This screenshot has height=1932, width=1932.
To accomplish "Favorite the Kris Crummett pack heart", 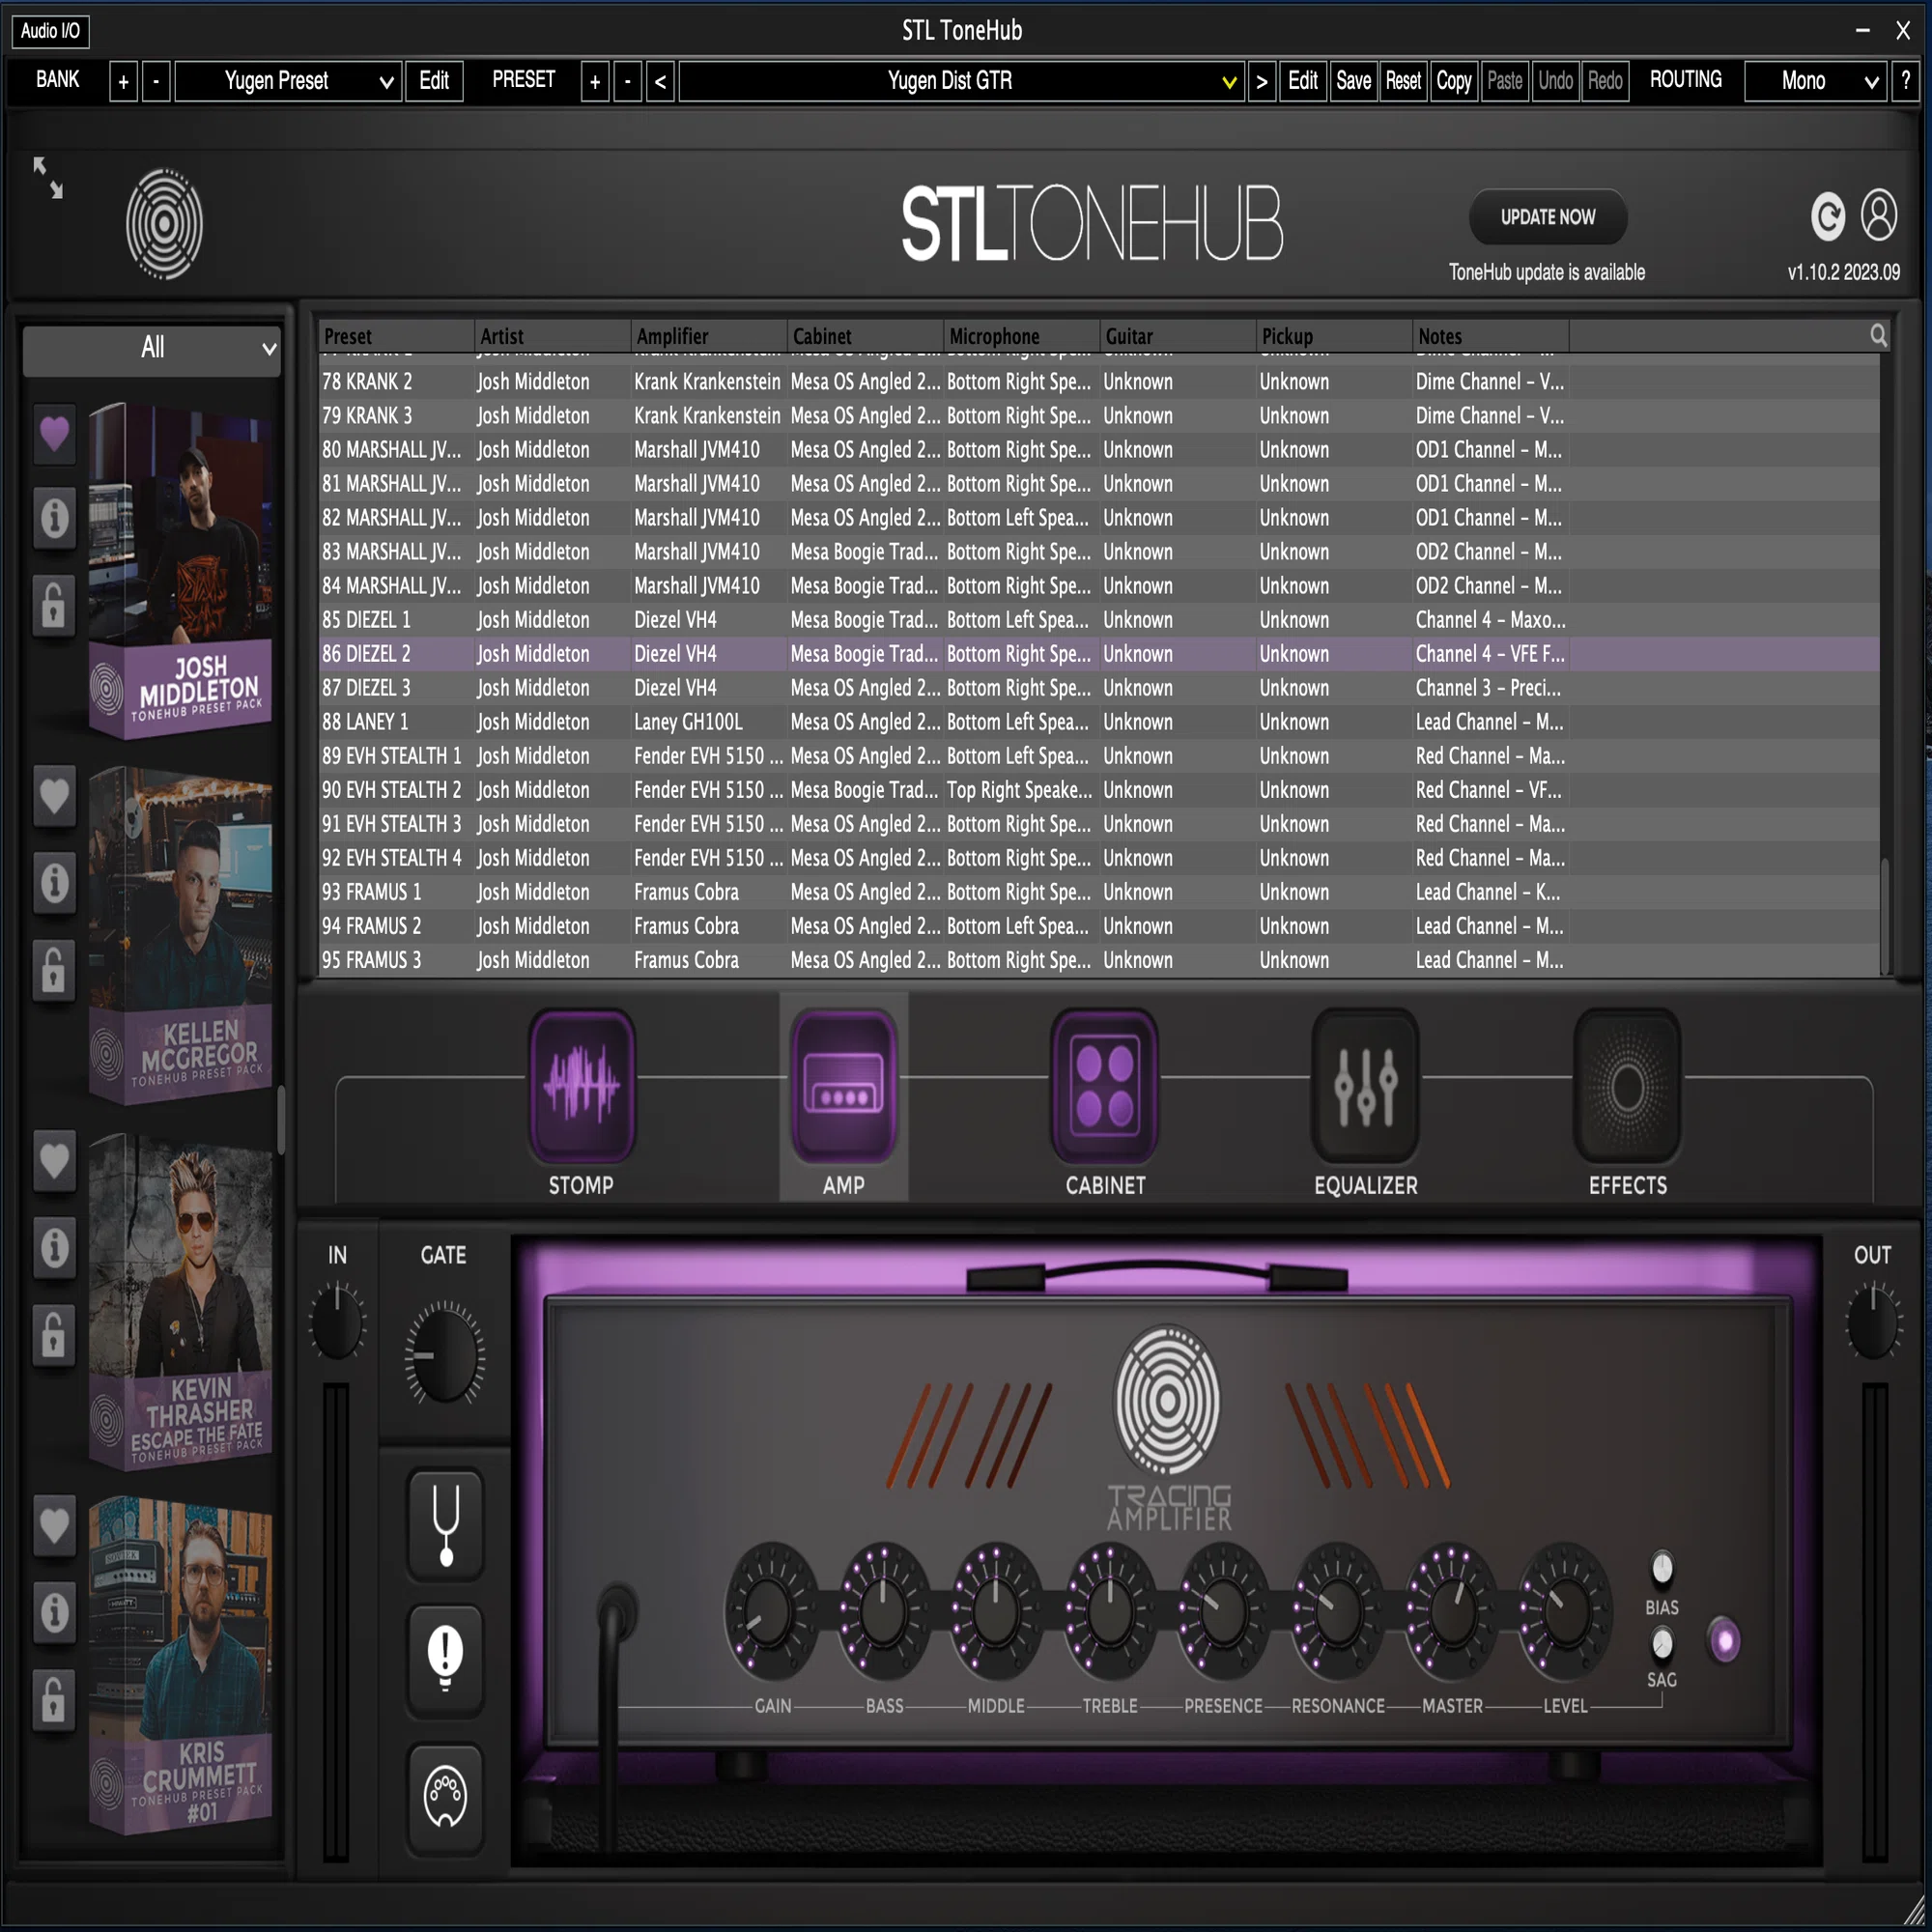I will tap(55, 1526).
